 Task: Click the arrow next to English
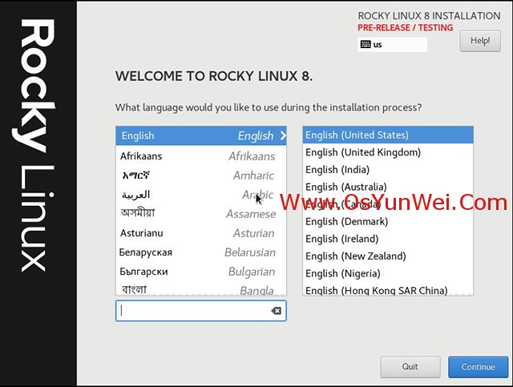click(283, 135)
